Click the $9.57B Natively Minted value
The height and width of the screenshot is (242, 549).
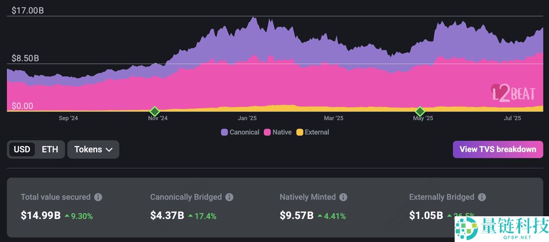tap(296, 215)
